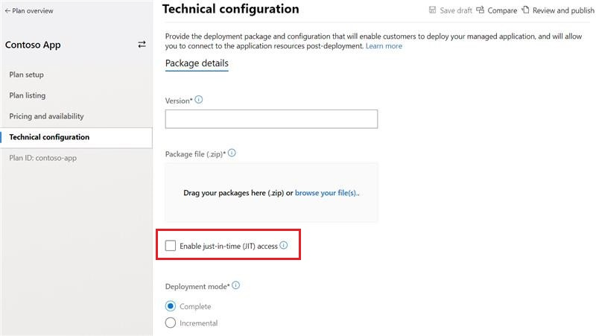
Task: Open Pricing and availability section
Action: pos(46,116)
